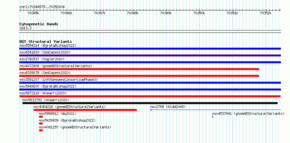Click the 70349k ruler tick label
290x143 pixels.
tap(166, 13)
